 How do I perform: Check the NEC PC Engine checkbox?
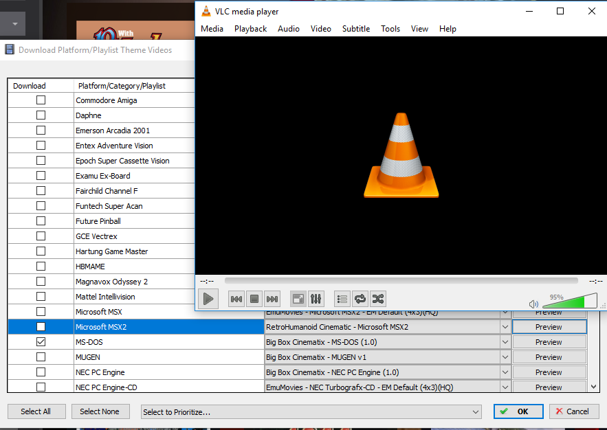41,372
